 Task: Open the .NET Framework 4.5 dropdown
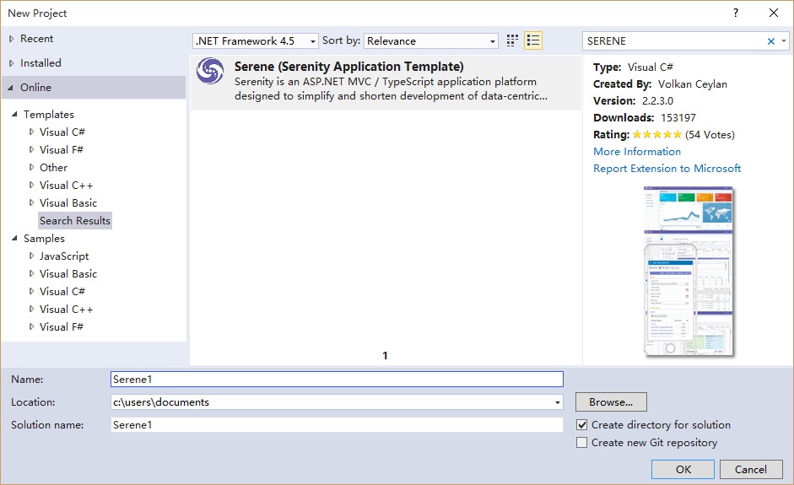(x=256, y=40)
